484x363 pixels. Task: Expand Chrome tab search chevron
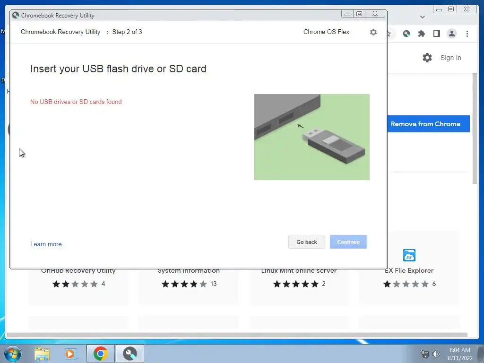coord(422,17)
